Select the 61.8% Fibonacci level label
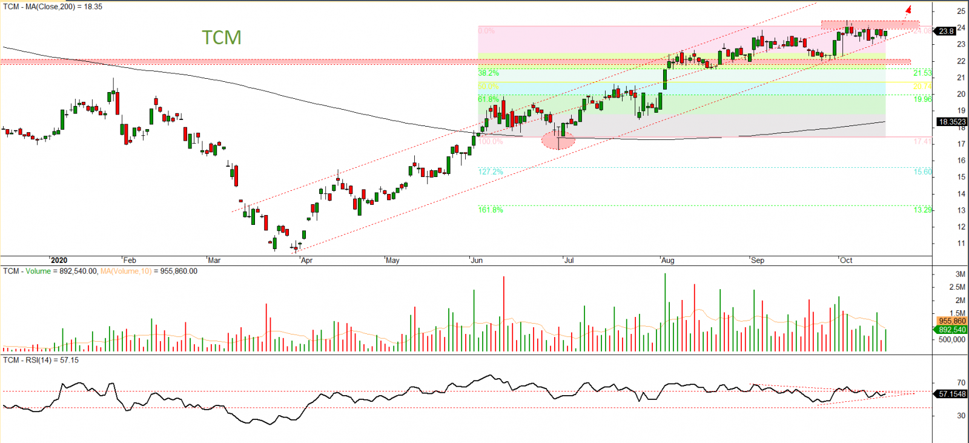Image resolution: width=969 pixels, height=443 pixels. pyautogui.click(x=489, y=99)
